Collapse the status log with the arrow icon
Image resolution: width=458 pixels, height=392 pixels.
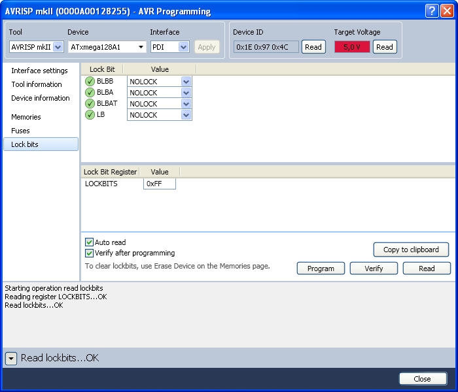[x=11, y=358]
